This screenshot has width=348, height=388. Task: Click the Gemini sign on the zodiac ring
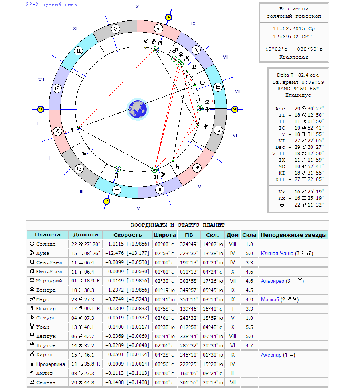(79, 51)
